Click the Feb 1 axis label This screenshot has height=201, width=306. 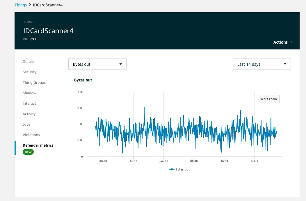tap(255, 161)
